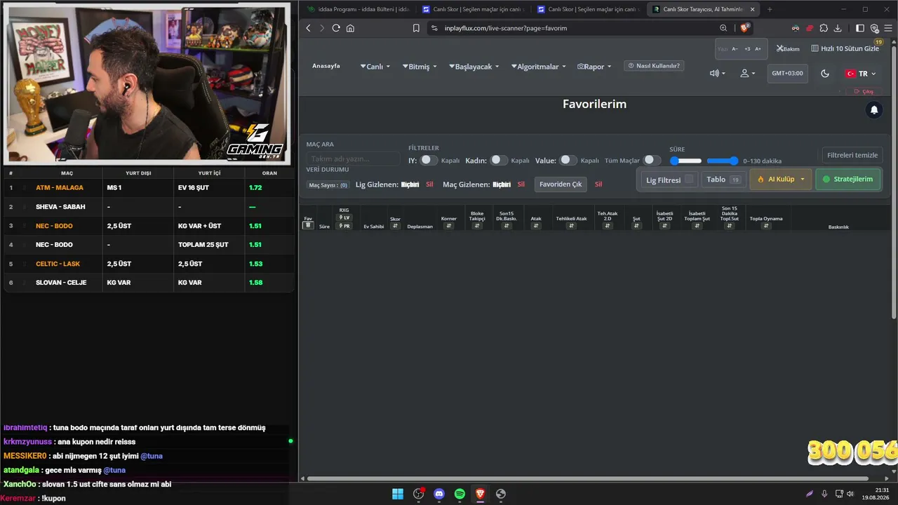Image resolution: width=898 pixels, height=505 pixels.
Task: Go back in the browser
Action: pyautogui.click(x=308, y=28)
